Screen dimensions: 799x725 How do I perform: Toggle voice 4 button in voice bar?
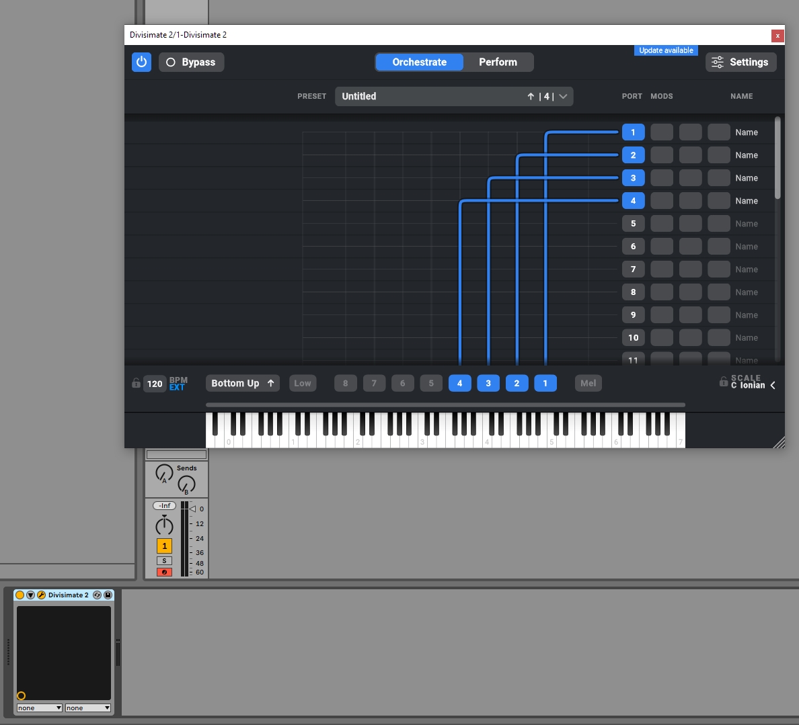[x=459, y=384]
